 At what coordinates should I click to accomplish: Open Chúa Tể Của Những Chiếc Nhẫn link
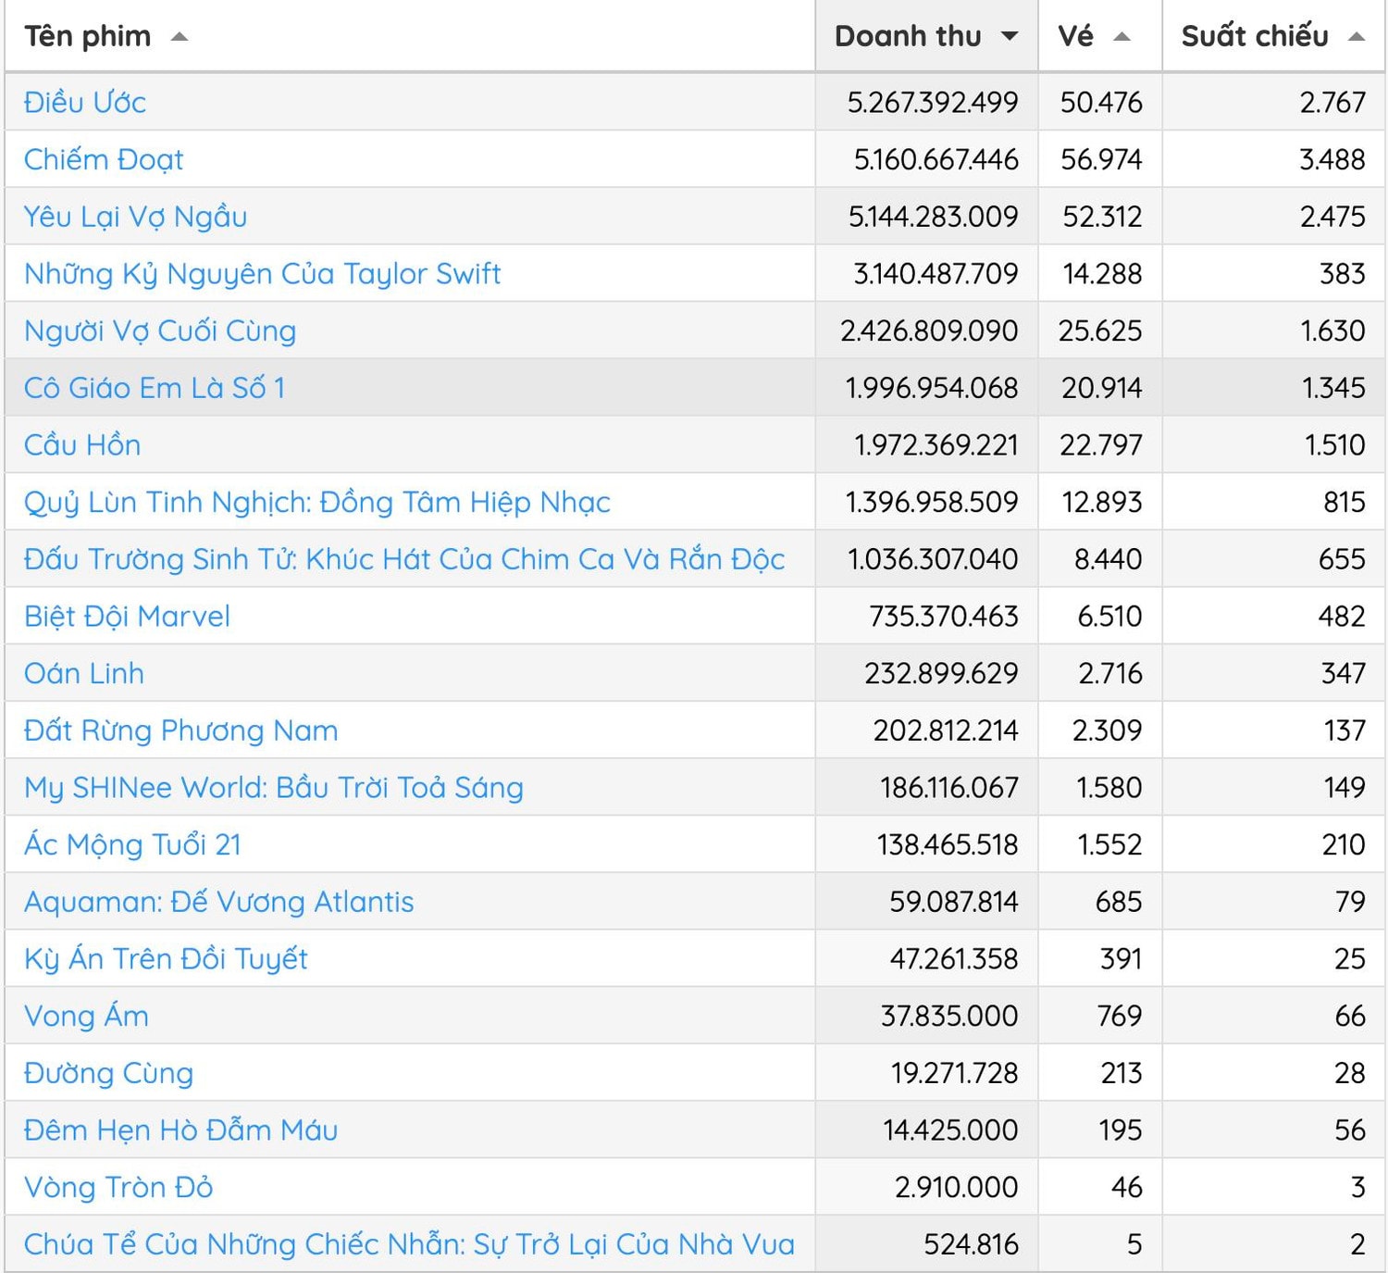(409, 1244)
